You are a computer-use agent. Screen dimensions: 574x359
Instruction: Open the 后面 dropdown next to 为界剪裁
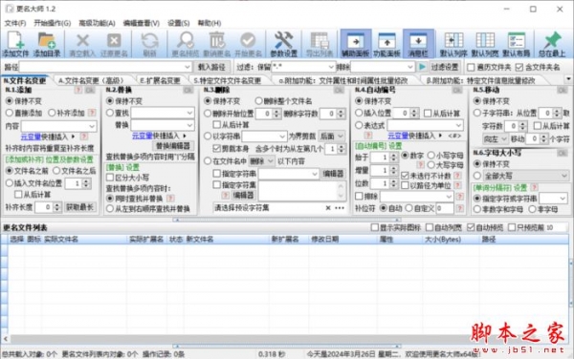331,137
